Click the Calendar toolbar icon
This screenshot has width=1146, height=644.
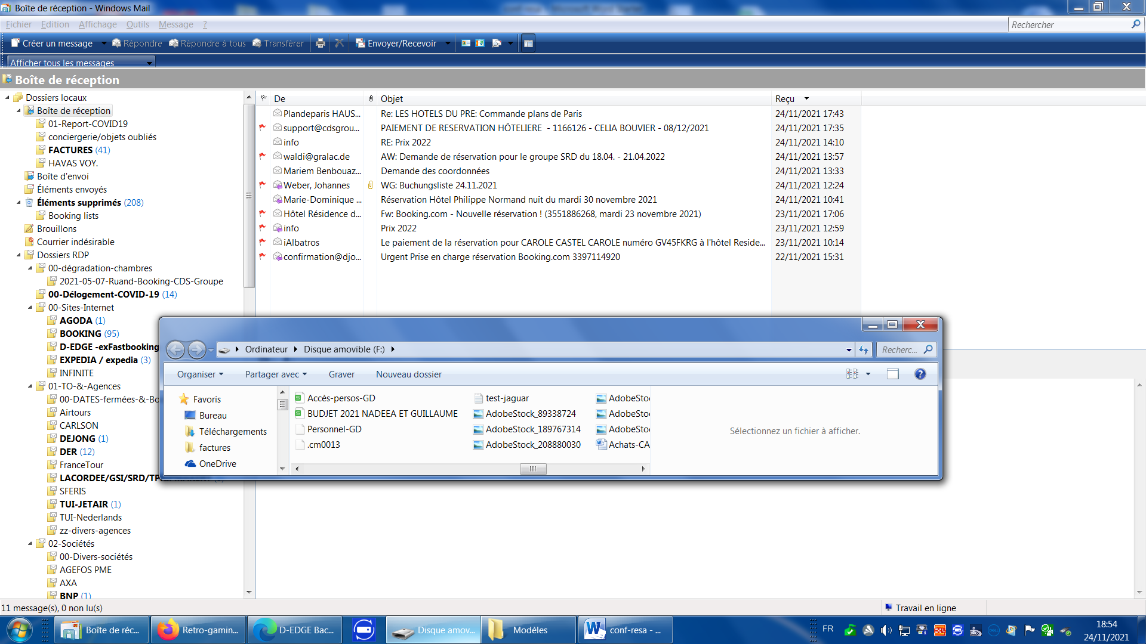click(x=480, y=43)
